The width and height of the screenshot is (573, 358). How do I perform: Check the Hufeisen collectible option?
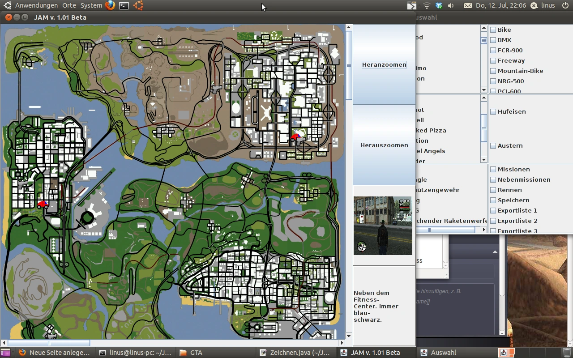click(493, 111)
